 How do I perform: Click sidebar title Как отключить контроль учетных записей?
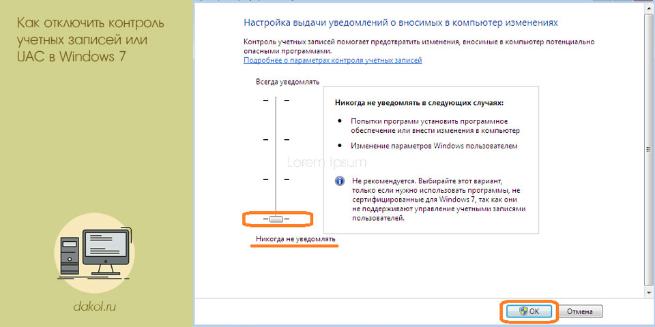90,40
